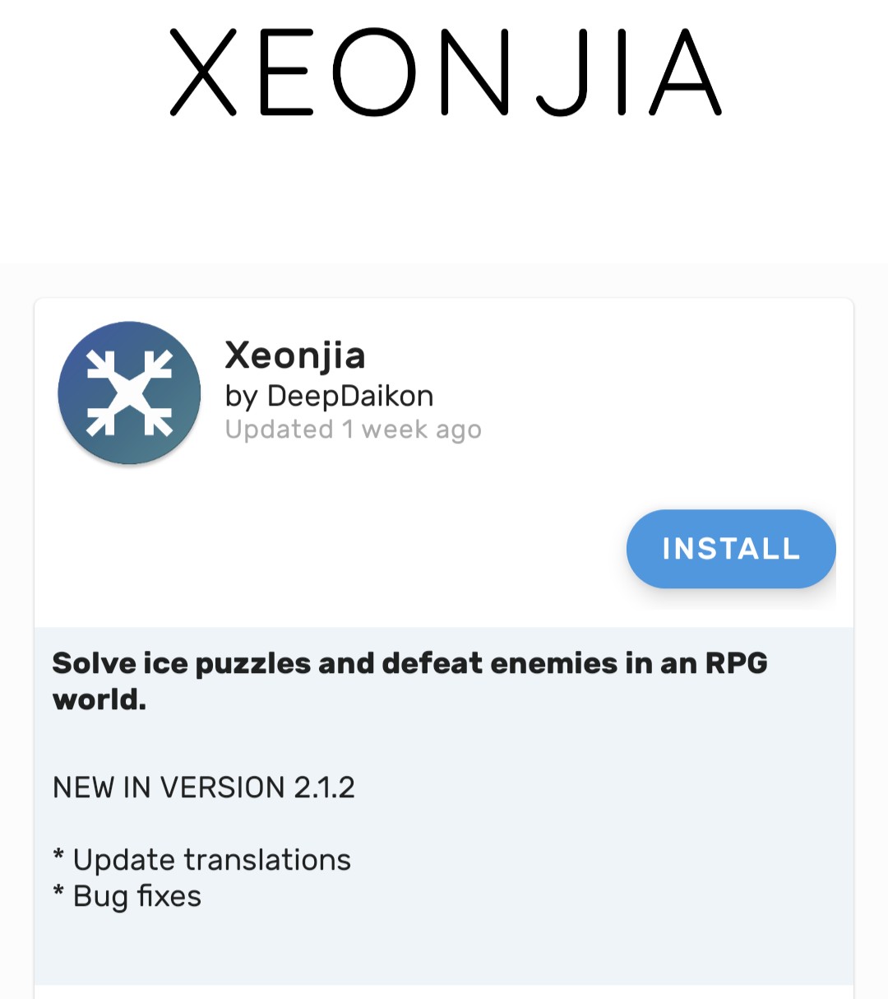Screen dimensions: 888x999
Task: Click the 'Updated 1 week ago' text
Action: click(354, 430)
